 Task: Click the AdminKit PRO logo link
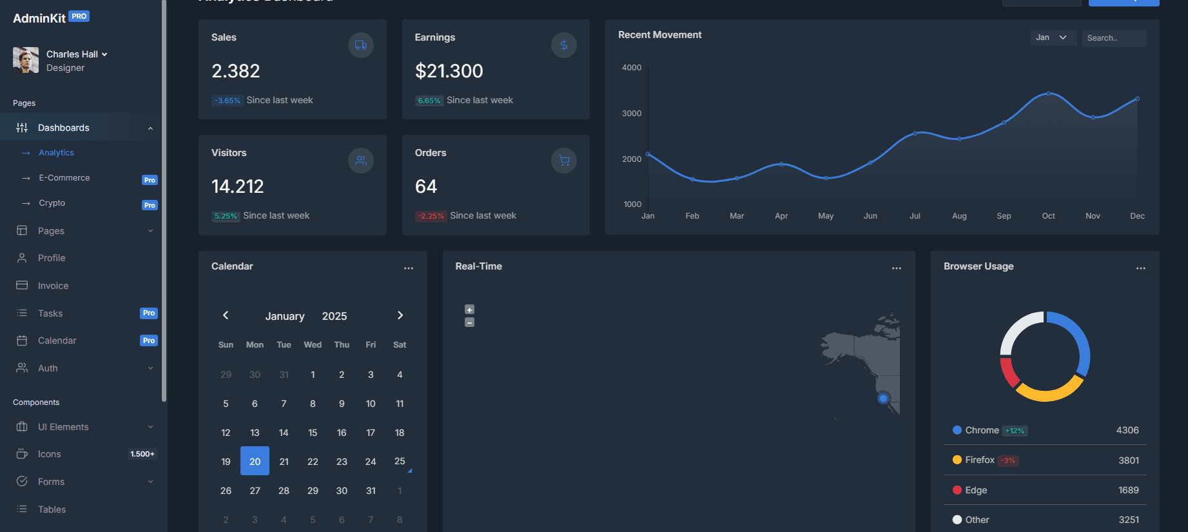(x=51, y=18)
